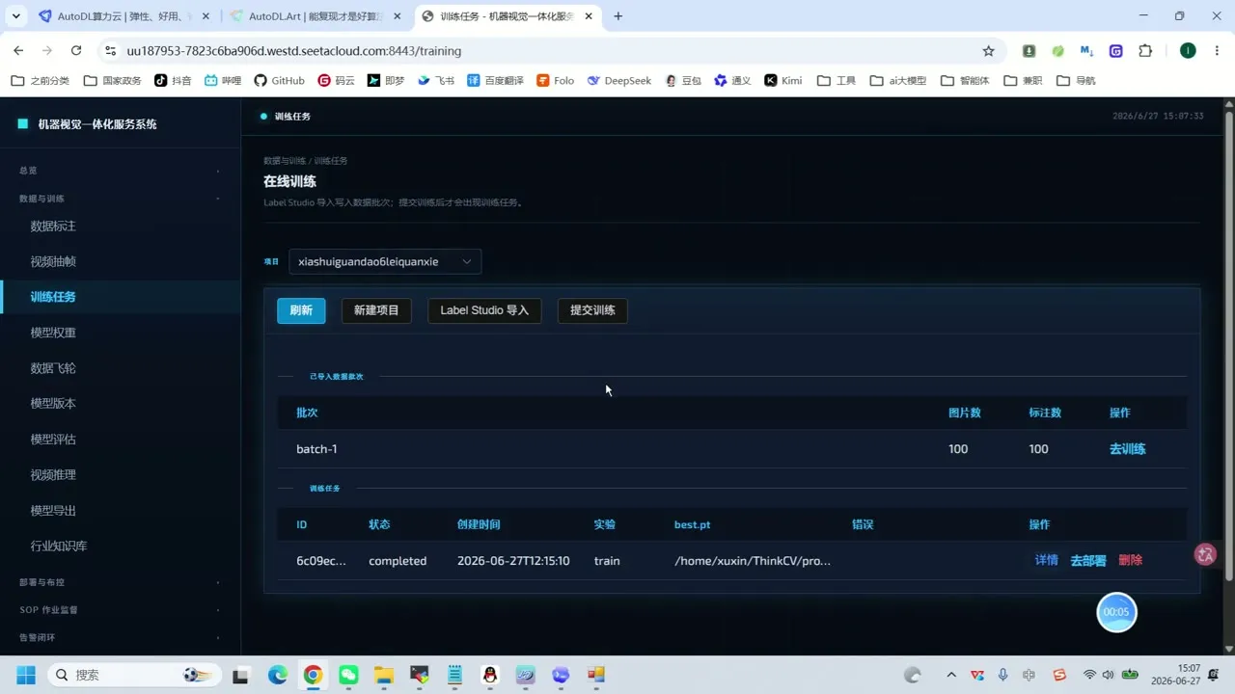Click the Label Studio 导入 button
Screen dimensions: 1235x694
point(484,310)
